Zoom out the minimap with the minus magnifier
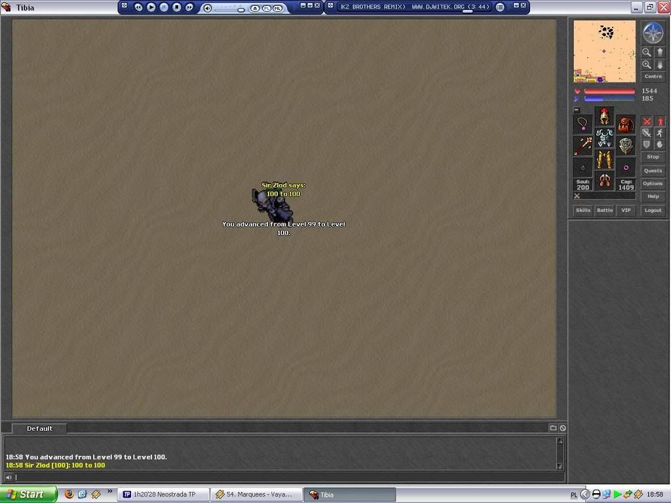The width and height of the screenshot is (671, 503). (647, 52)
